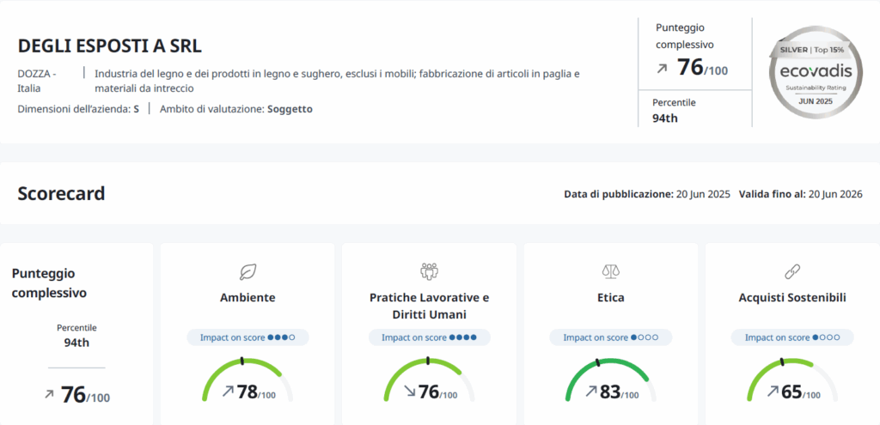Click Pratiche Lavorative e Diritti Umani title
Screen dimensions: 880x425
tap(430, 307)
